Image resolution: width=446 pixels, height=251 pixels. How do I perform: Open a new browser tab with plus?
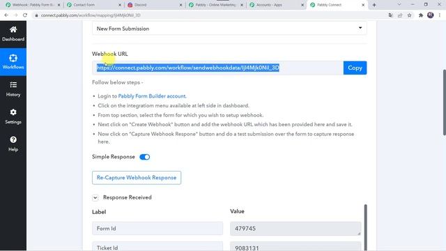tap(374, 5)
